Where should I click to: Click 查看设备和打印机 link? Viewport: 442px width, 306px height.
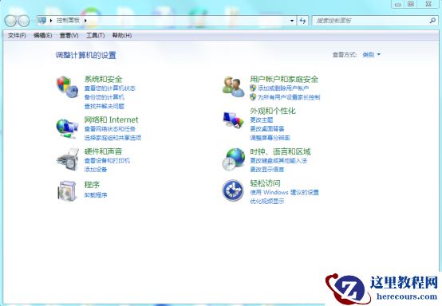pyautogui.click(x=107, y=161)
